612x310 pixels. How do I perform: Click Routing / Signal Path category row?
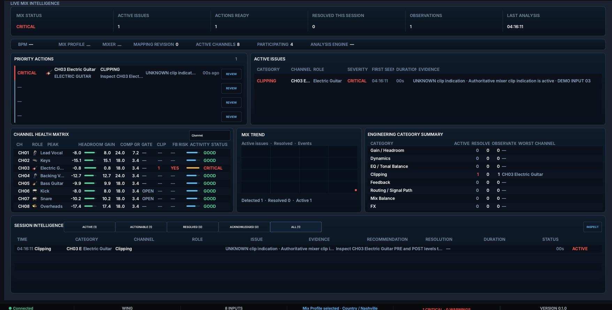tap(485, 190)
